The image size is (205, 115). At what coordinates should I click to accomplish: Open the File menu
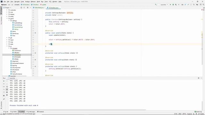point(4,2)
